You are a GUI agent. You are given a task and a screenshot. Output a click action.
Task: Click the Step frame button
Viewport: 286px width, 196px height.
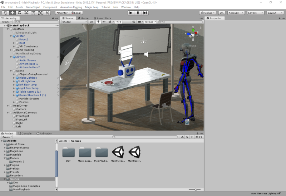(145, 13)
